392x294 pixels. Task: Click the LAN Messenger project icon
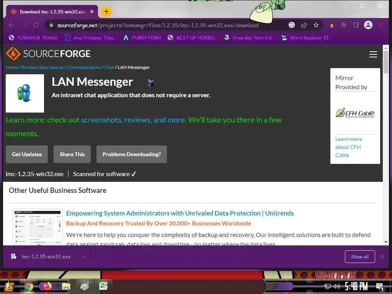(25, 93)
